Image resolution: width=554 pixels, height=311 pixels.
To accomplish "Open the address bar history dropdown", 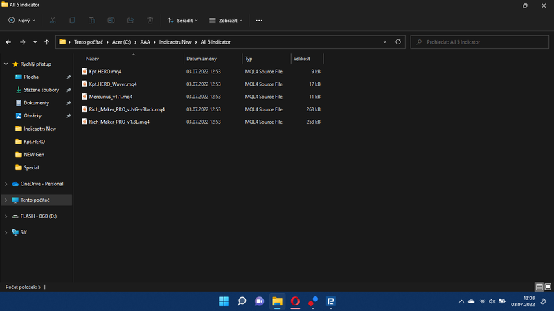I will pyautogui.click(x=385, y=42).
